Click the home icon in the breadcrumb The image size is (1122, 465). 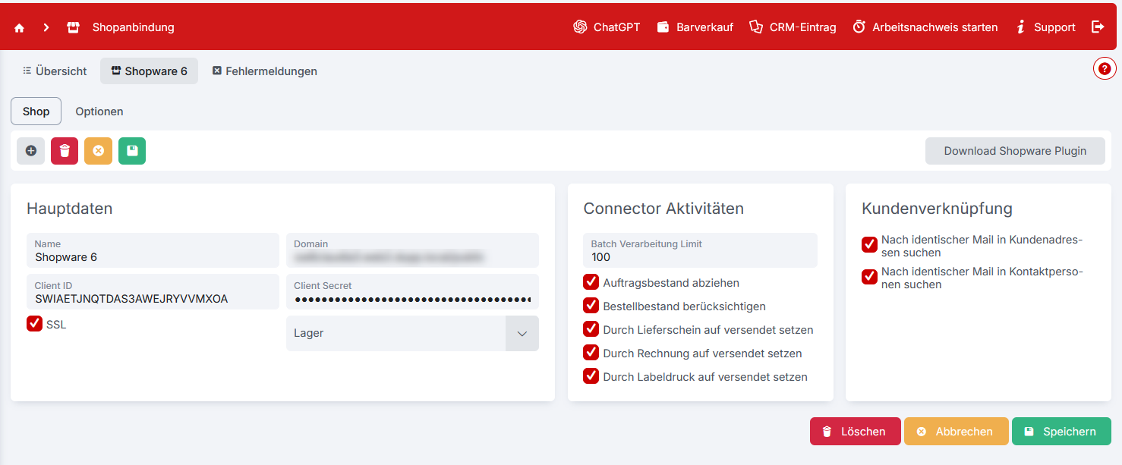coord(20,27)
